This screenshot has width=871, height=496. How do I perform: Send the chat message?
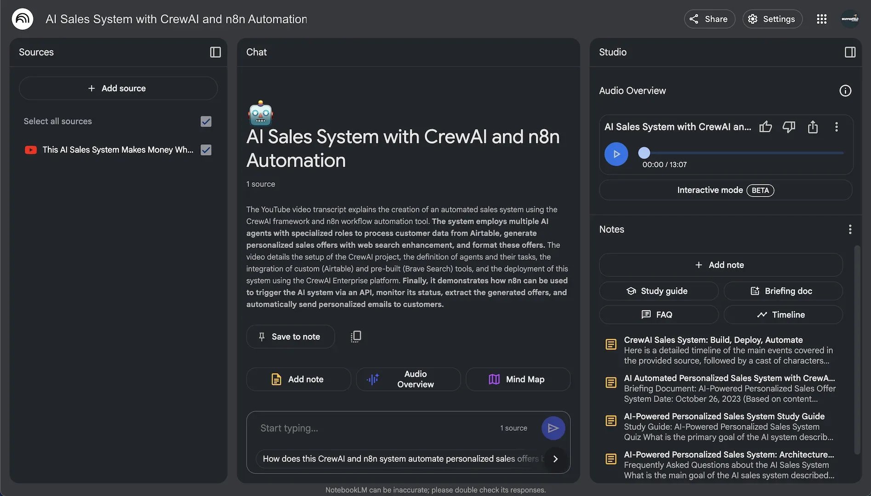point(553,428)
